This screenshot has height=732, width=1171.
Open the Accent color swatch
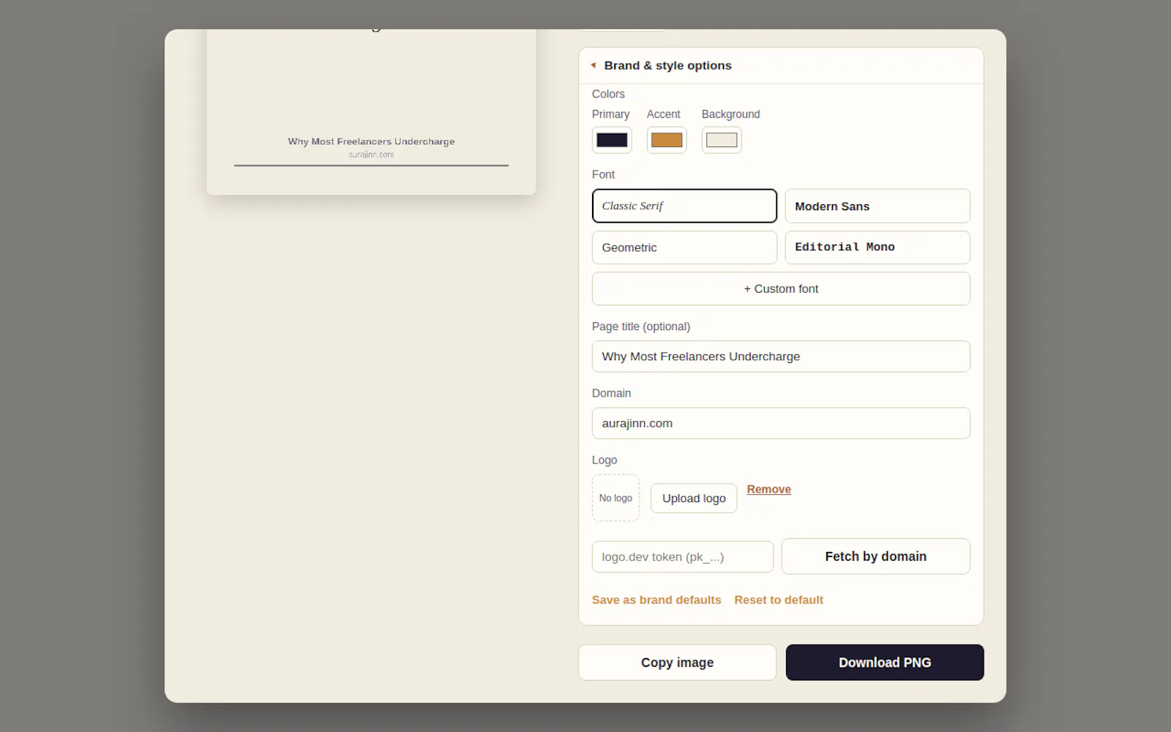[x=667, y=140]
